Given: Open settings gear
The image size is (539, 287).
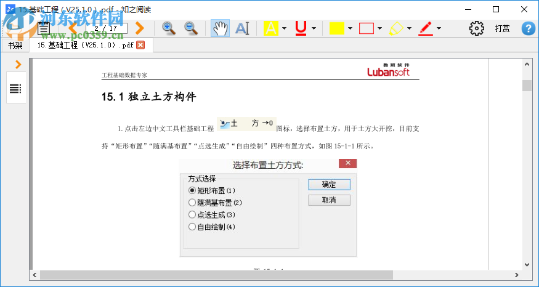Looking at the screenshot, I should [x=476, y=28].
